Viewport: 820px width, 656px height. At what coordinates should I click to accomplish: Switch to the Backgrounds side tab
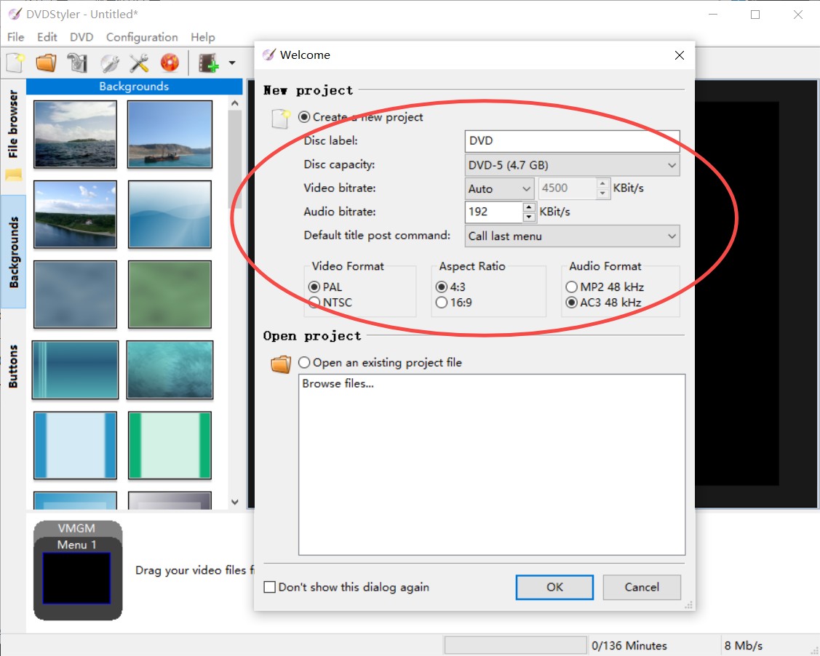(x=13, y=252)
